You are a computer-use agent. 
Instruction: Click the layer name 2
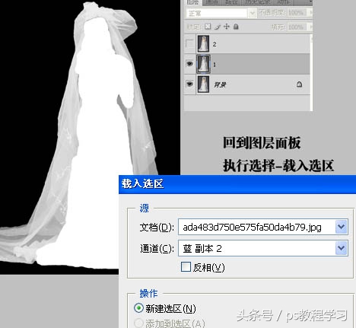click(215, 44)
